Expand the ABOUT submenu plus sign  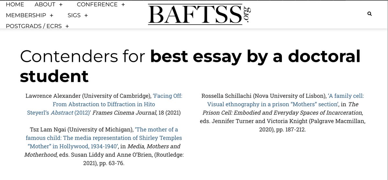(61, 5)
